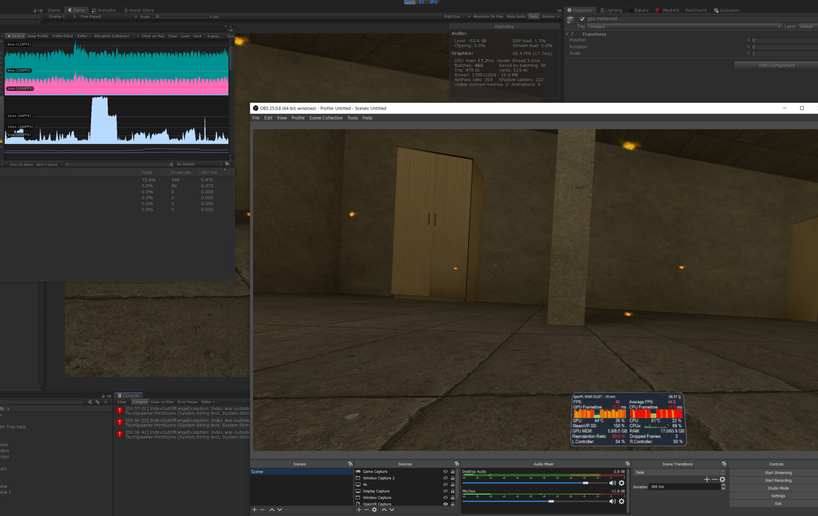
Task: Remove selected source with minus icon
Action: [366, 509]
